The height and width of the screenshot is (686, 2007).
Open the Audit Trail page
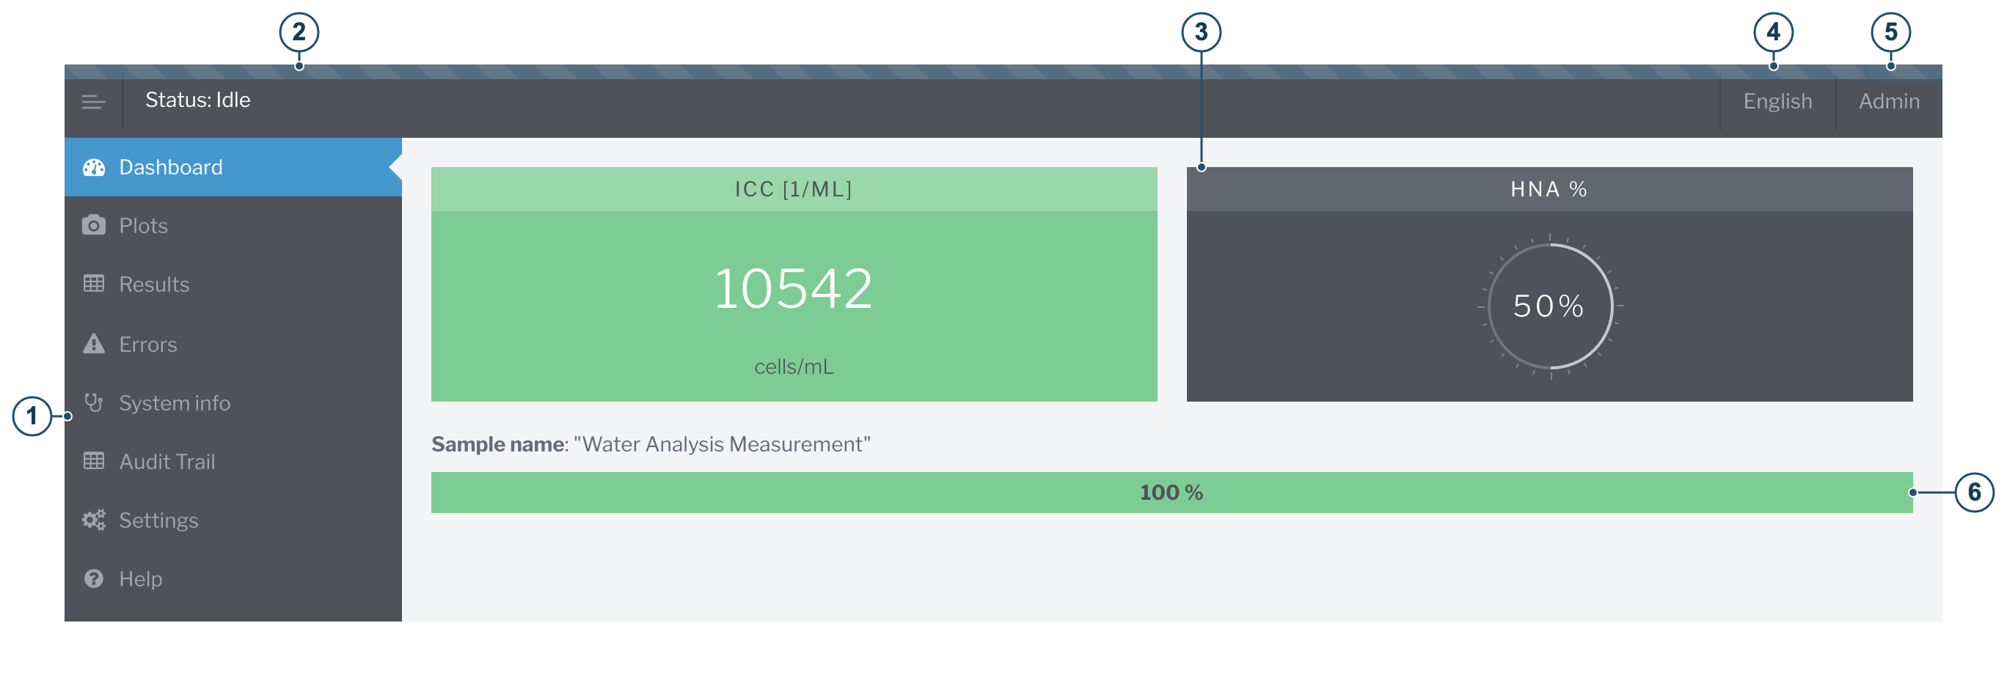click(233, 461)
